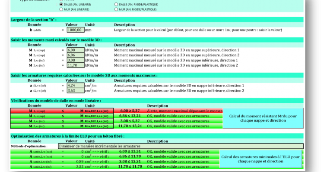This screenshot has height=172, width=324.
Task: Select the A s,min,2,+z (inf) value 3,52
Action: pos(80,166)
